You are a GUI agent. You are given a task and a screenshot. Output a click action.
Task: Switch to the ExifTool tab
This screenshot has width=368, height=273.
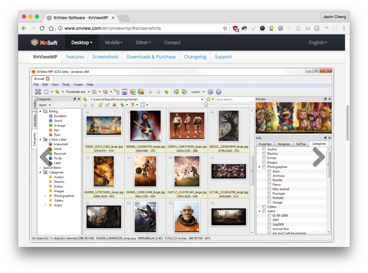pyautogui.click(x=301, y=144)
